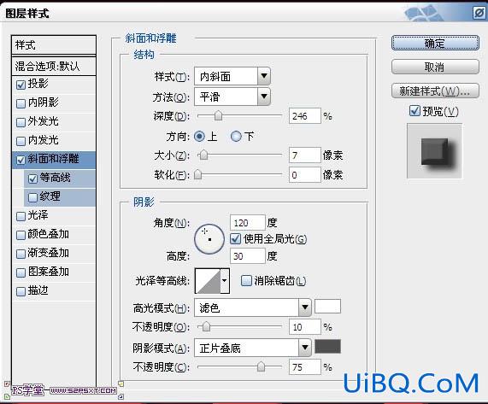The width and height of the screenshot is (488, 404).
Task: Click the angle dial control
Action: coord(209,239)
